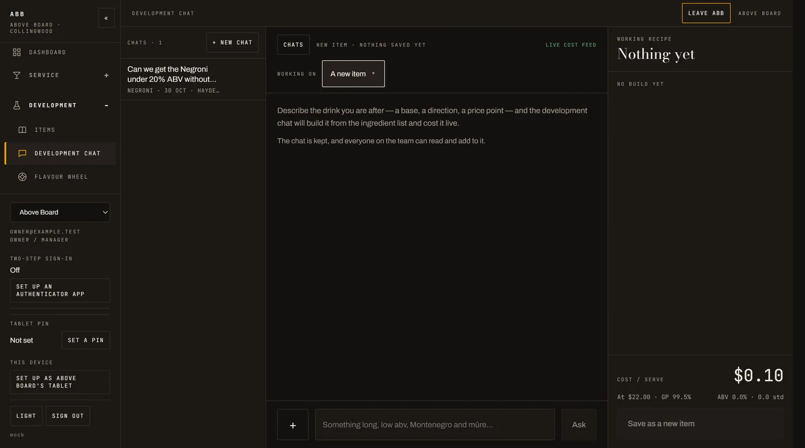Click the plus attach button beside message box
The width and height of the screenshot is (805, 448).
point(293,425)
